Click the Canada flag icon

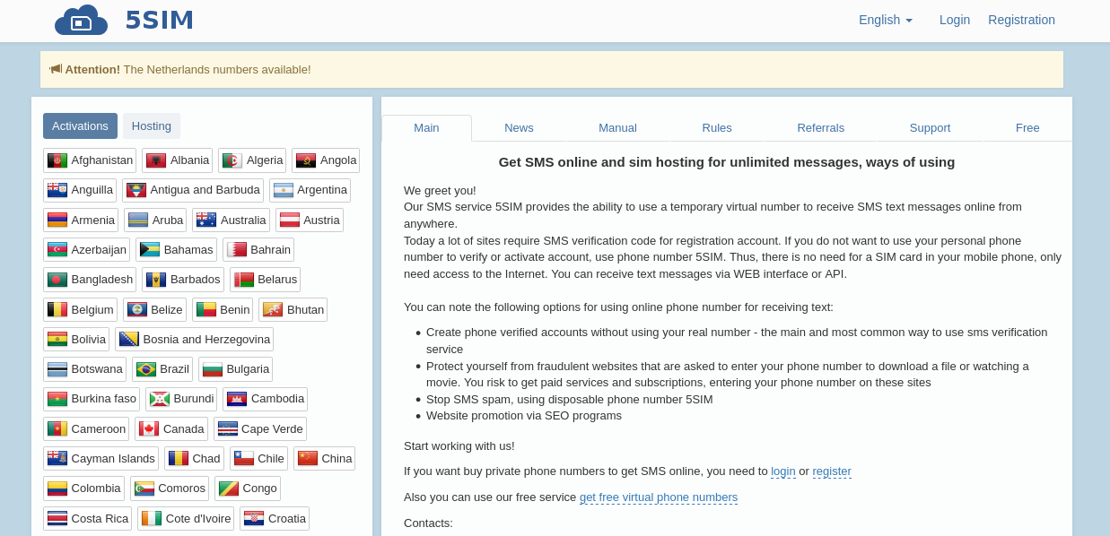tap(149, 428)
